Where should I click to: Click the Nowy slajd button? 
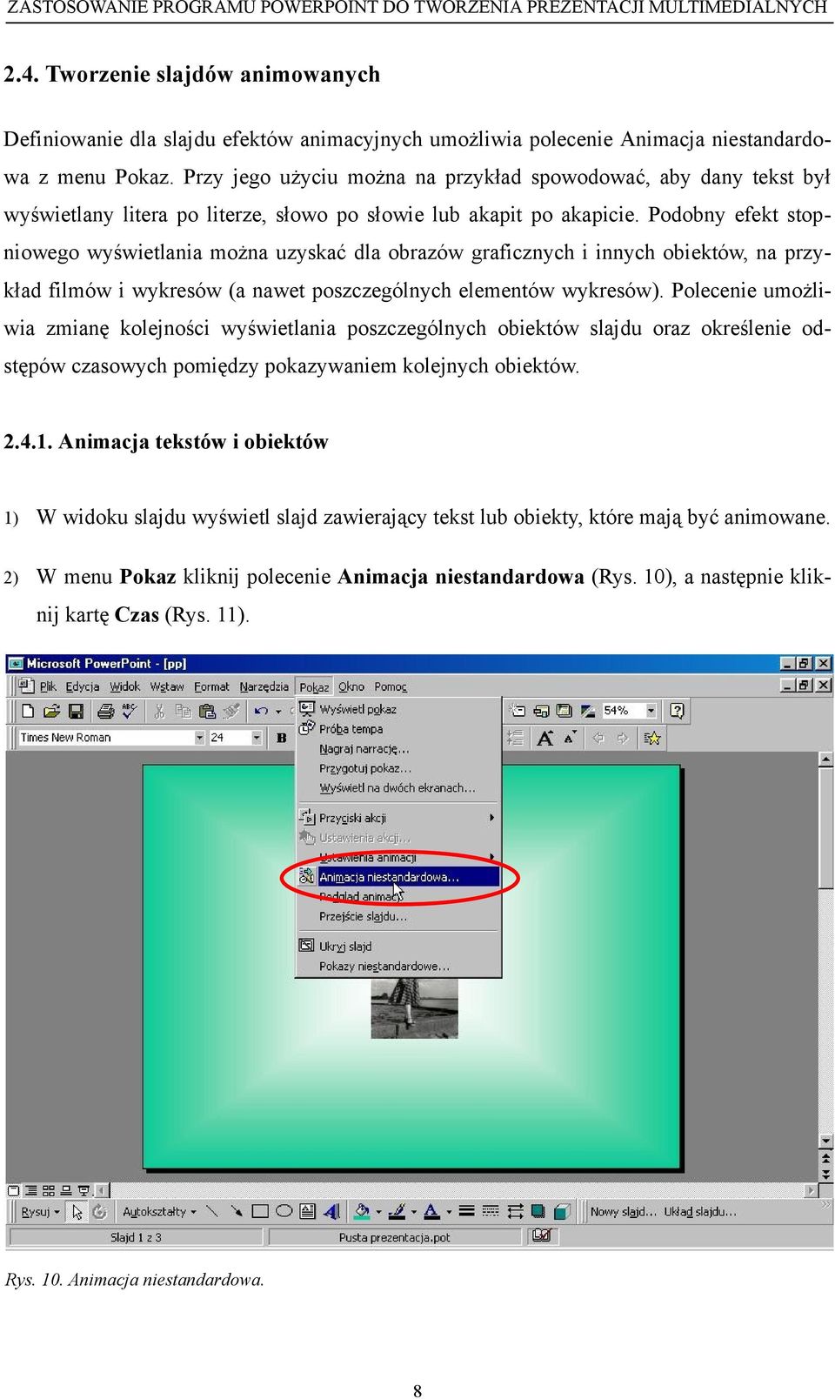(x=623, y=1211)
